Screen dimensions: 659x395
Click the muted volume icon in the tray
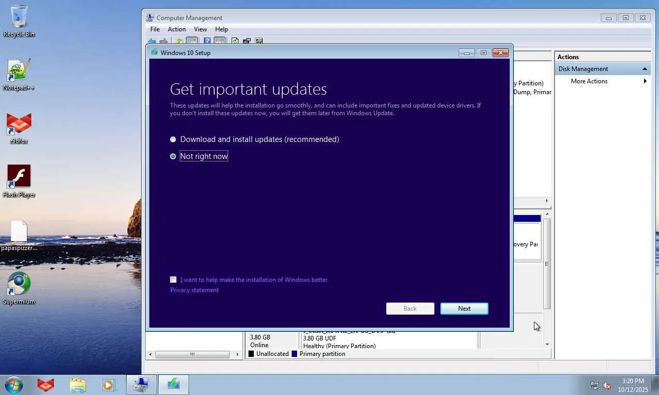point(607,385)
